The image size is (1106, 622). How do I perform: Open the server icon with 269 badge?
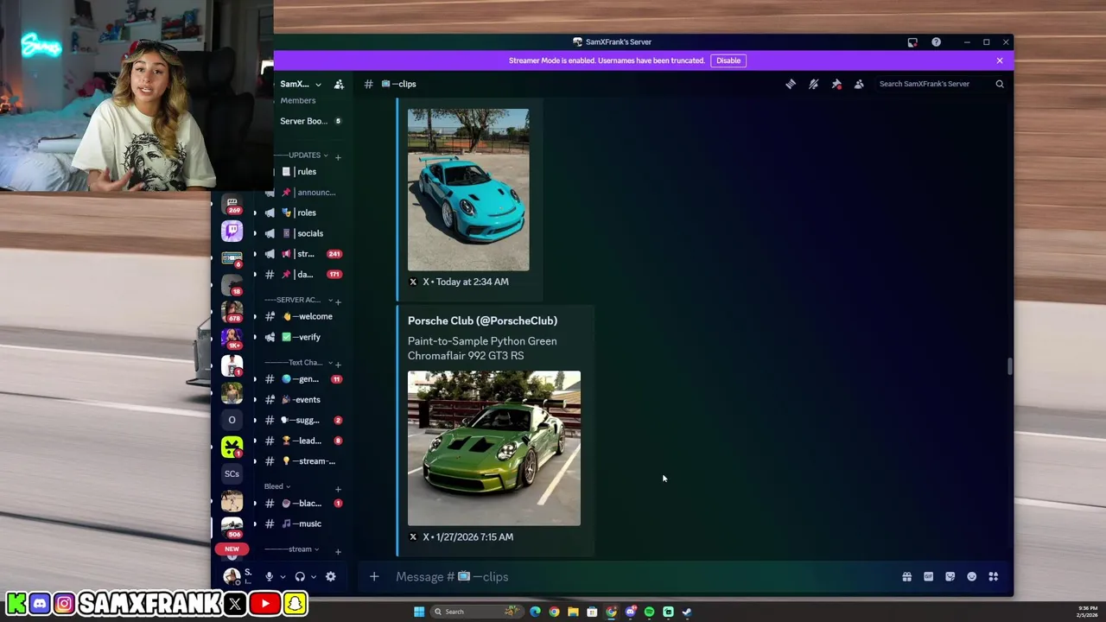click(x=232, y=204)
